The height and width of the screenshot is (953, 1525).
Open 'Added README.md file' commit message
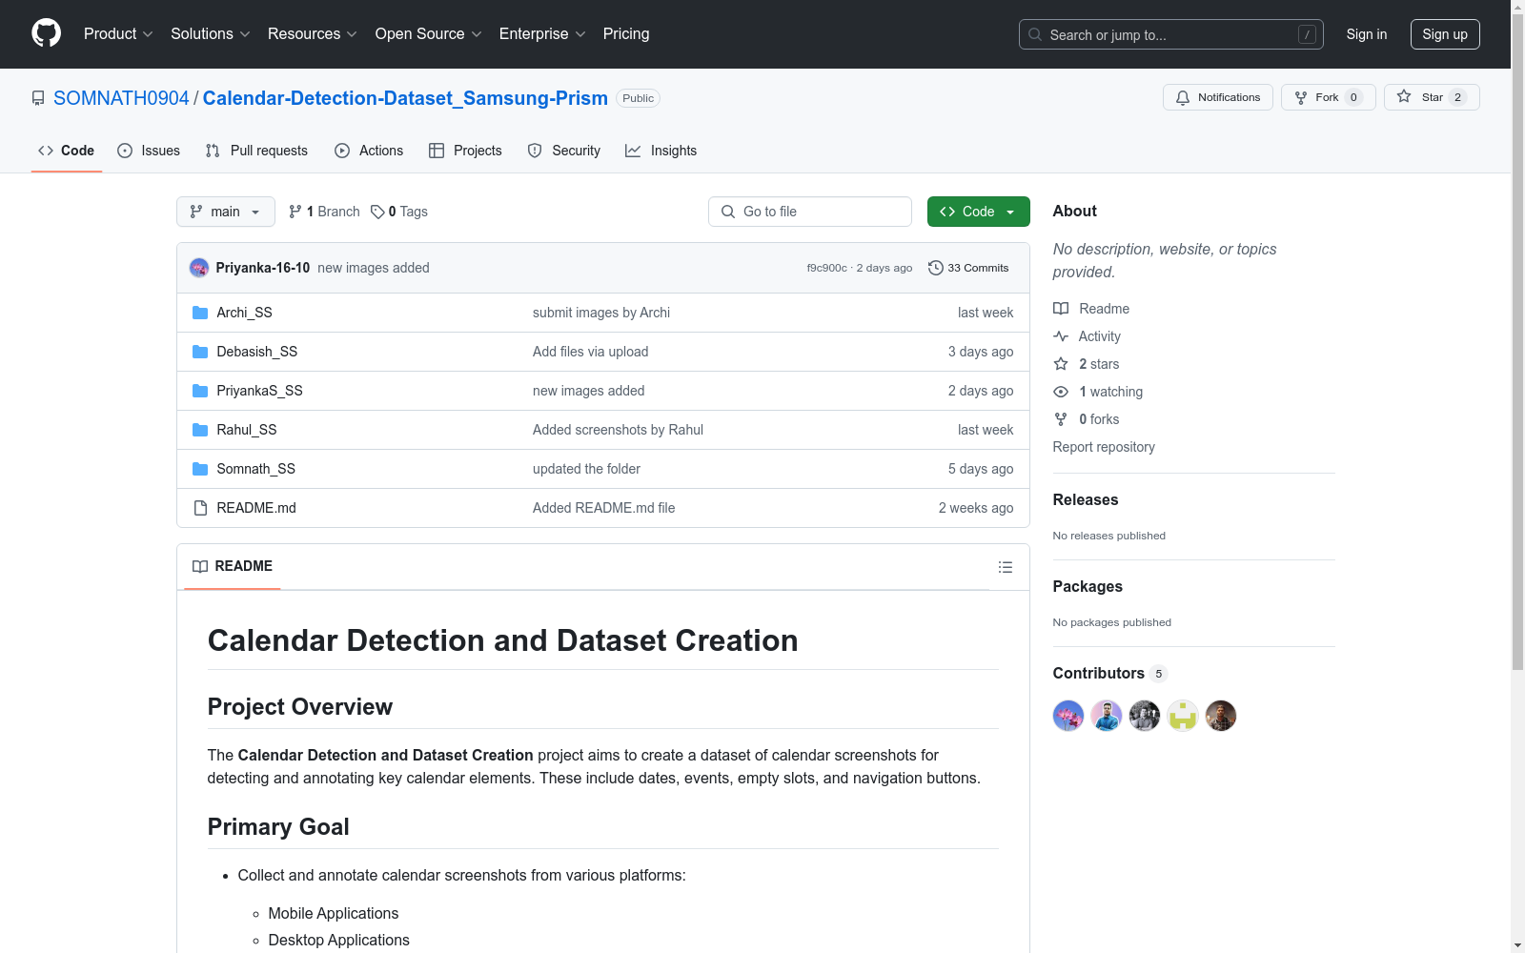[x=603, y=508]
